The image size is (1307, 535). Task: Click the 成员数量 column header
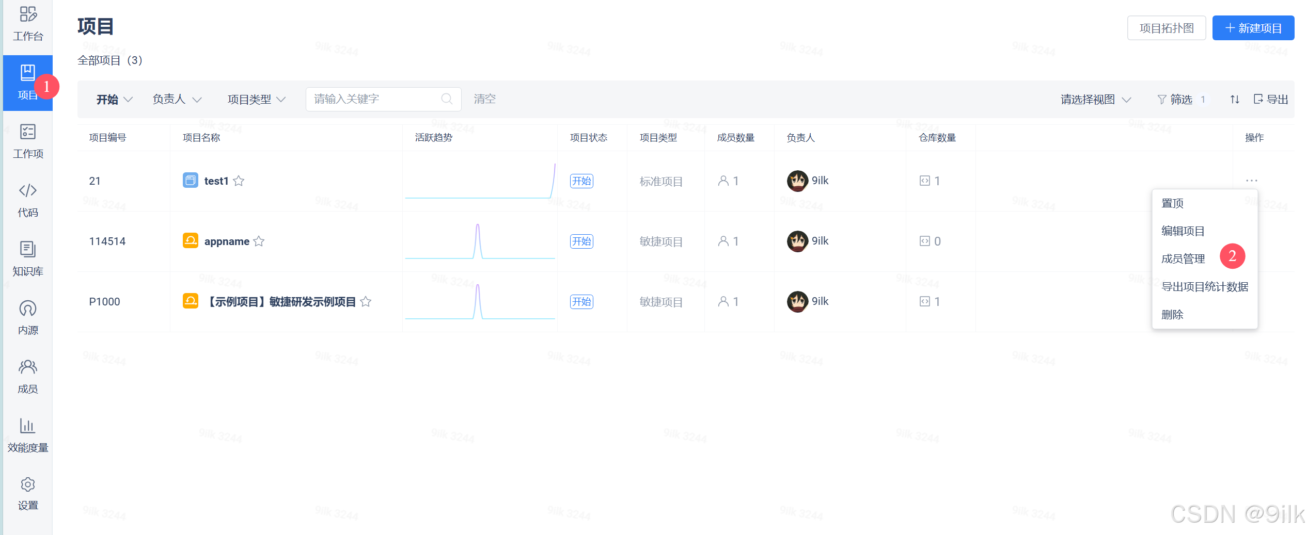[736, 138]
